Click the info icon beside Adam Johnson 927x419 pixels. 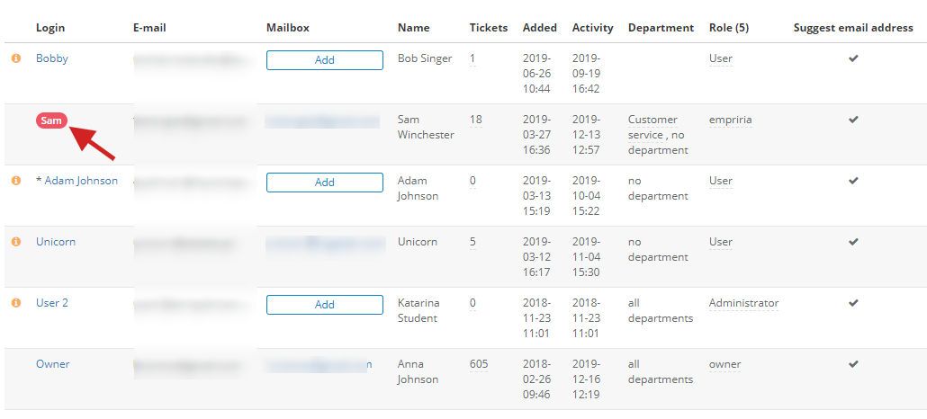(15, 181)
